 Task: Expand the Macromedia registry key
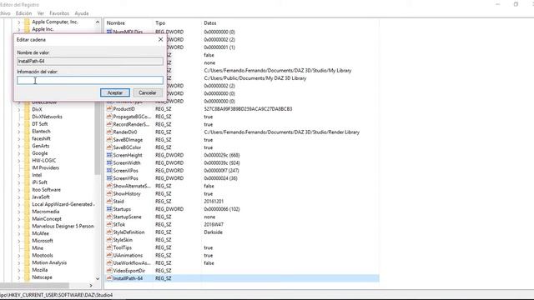(18, 212)
